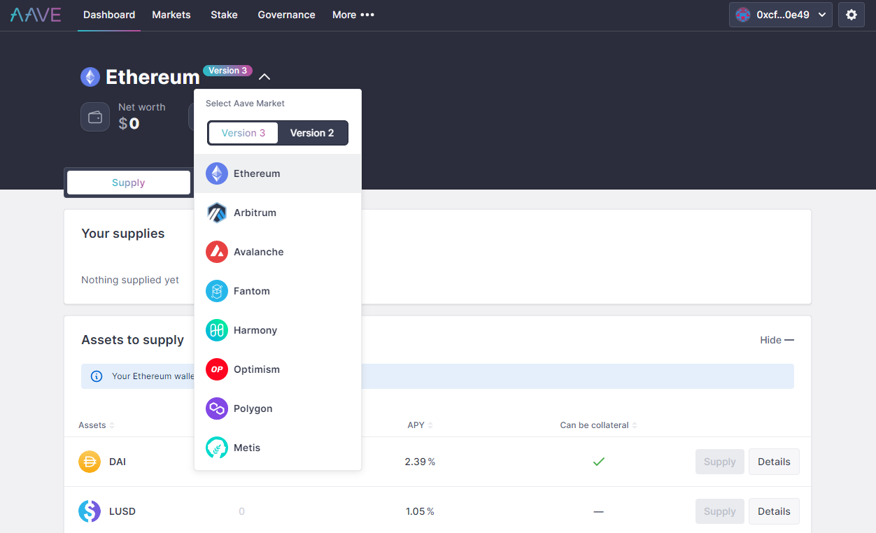Click the More three-dots icon

pyautogui.click(x=367, y=15)
